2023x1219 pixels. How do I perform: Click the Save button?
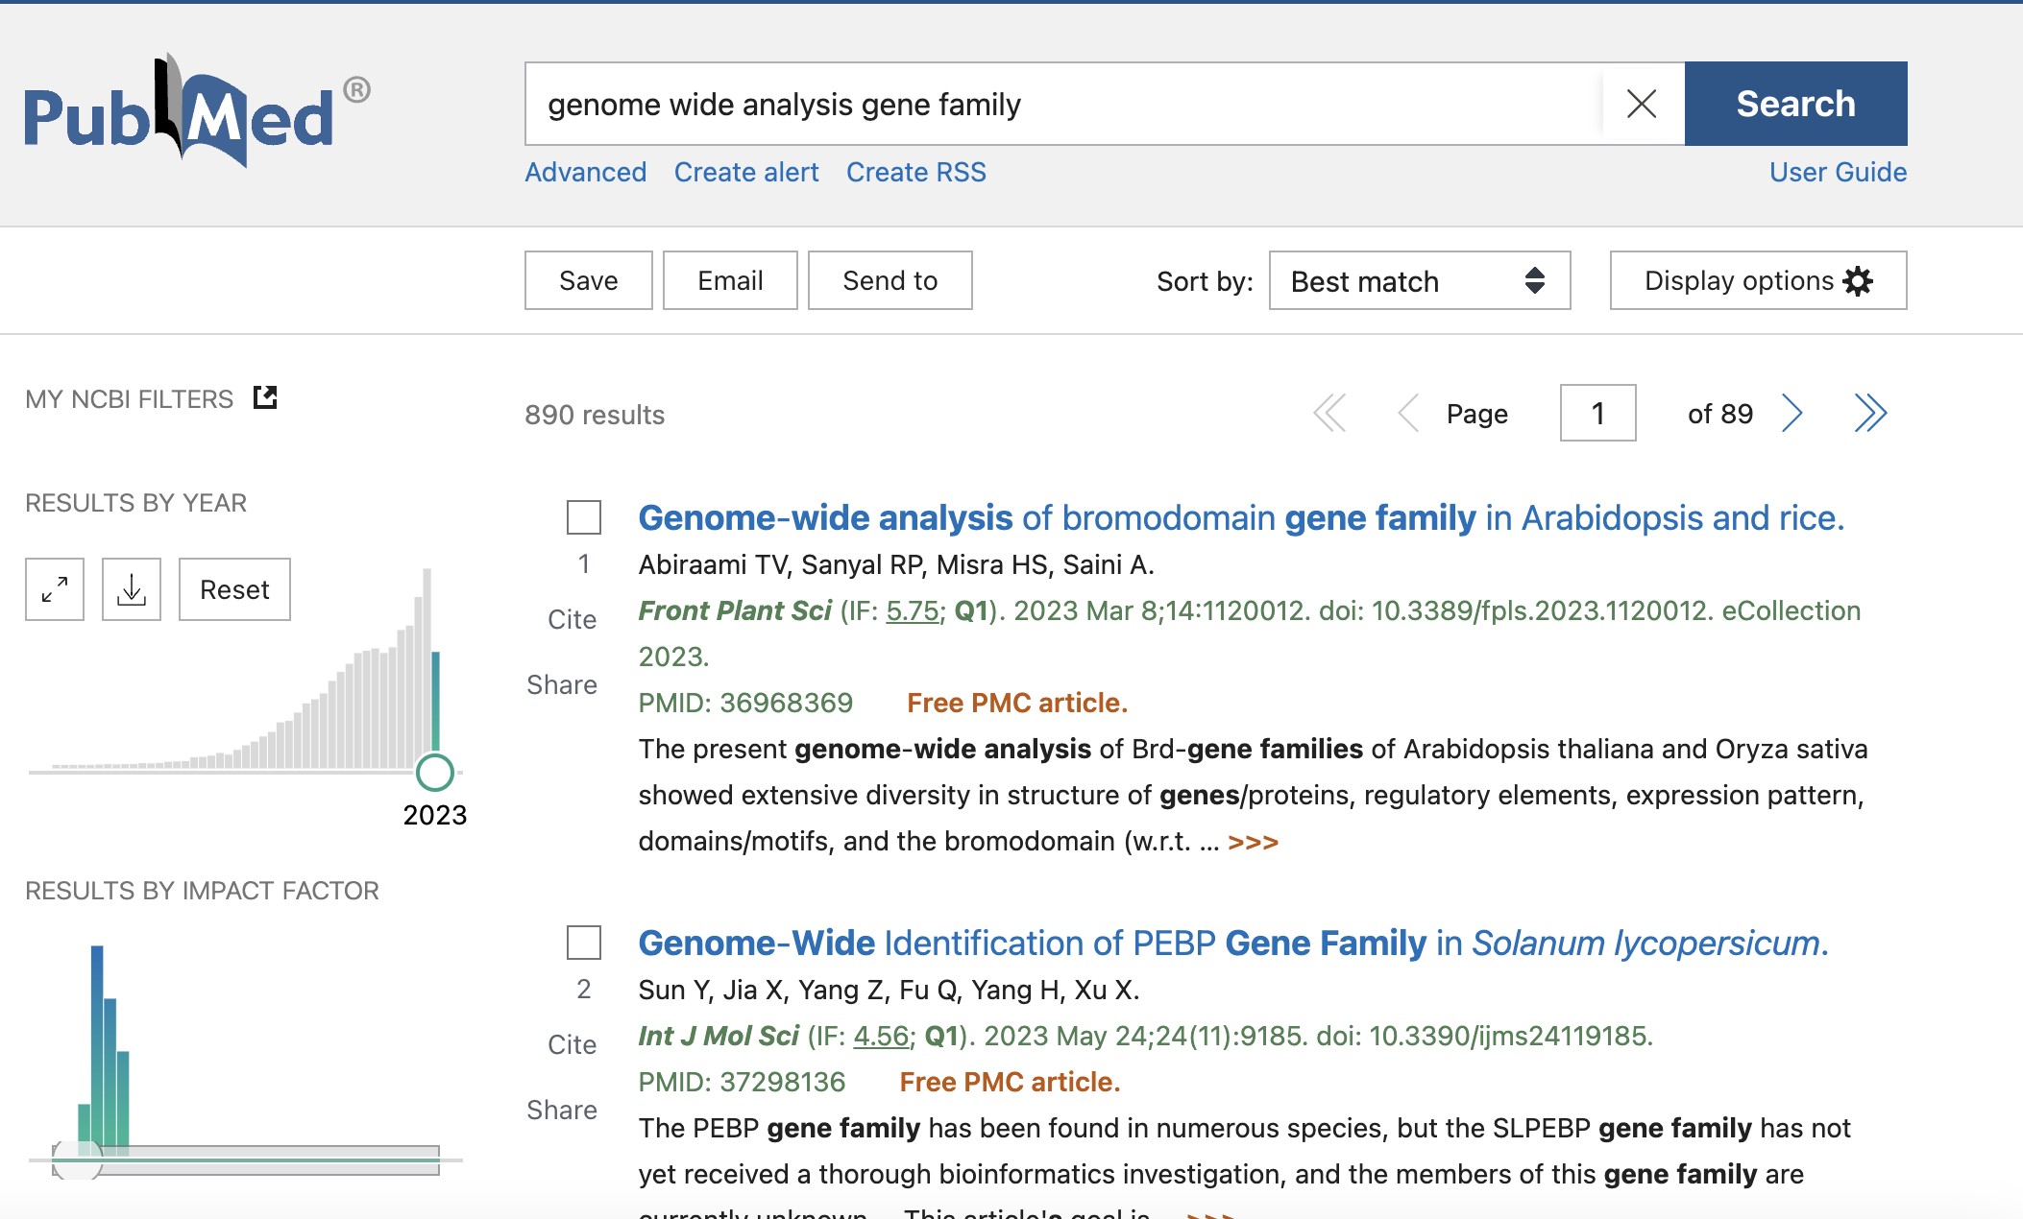coord(589,280)
